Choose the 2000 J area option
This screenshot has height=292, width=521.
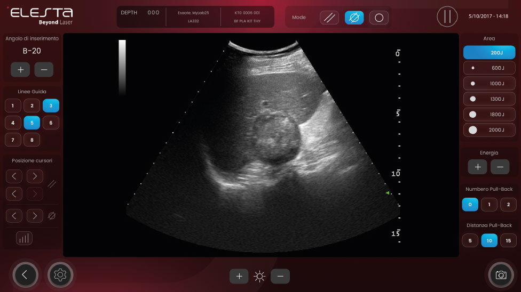click(489, 129)
